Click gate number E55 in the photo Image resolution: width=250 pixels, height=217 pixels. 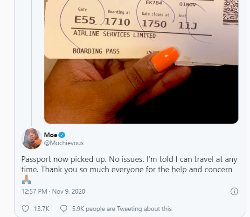tap(85, 20)
